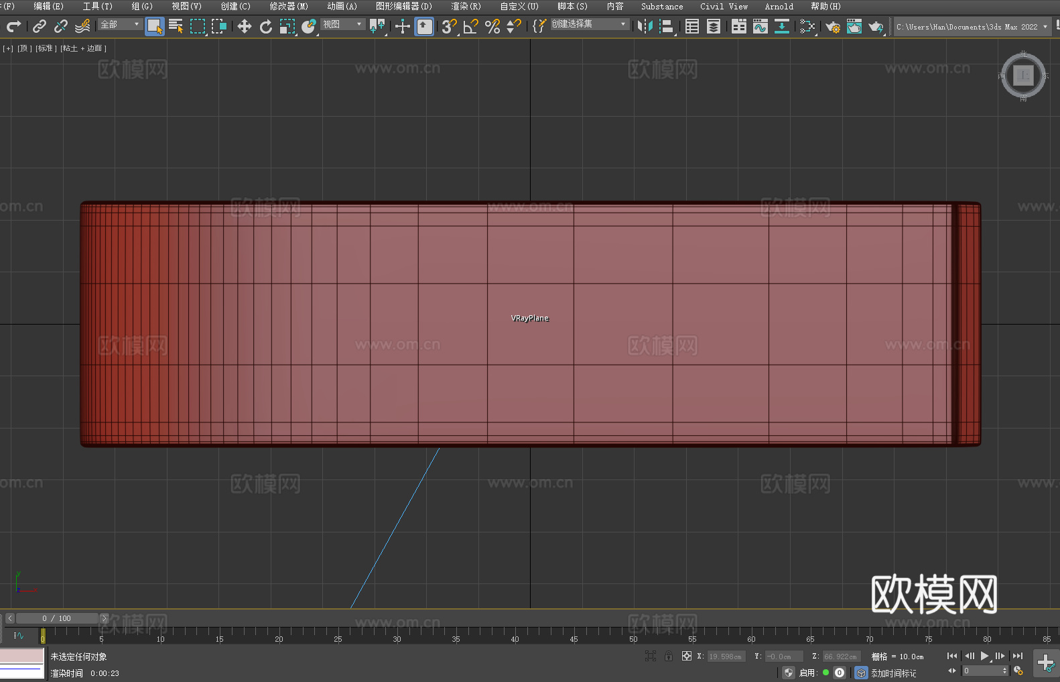The height and width of the screenshot is (682, 1060).
Task: Click the Redo arrow icon
Action: [x=13, y=26]
